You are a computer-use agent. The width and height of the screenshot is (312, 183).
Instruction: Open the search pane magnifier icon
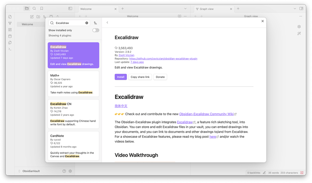click(x=34, y=8)
